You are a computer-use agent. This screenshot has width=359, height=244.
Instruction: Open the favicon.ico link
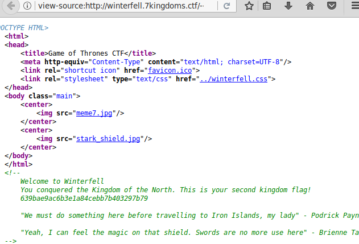(x=170, y=71)
